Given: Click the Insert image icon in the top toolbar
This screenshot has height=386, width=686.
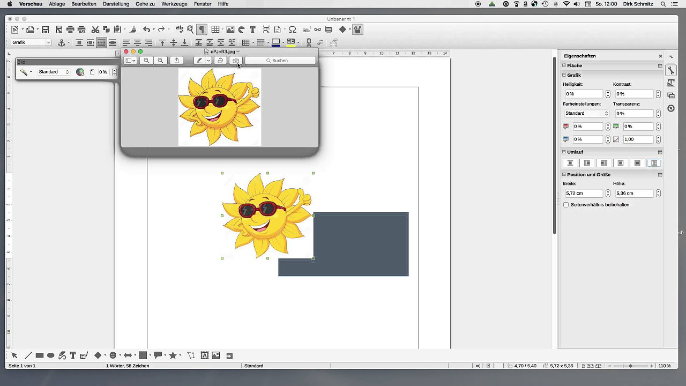Looking at the screenshot, I should (x=230, y=29).
